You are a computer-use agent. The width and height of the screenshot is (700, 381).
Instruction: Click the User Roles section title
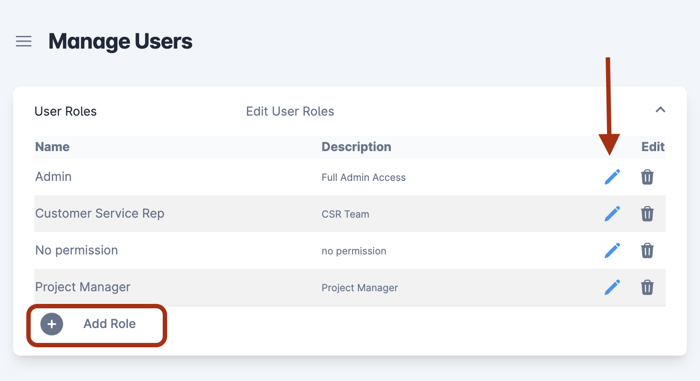point(66,111)
